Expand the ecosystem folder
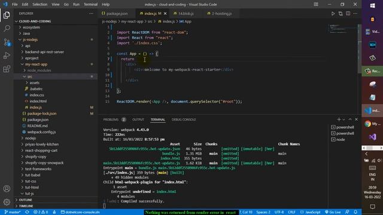 (32, 27)
